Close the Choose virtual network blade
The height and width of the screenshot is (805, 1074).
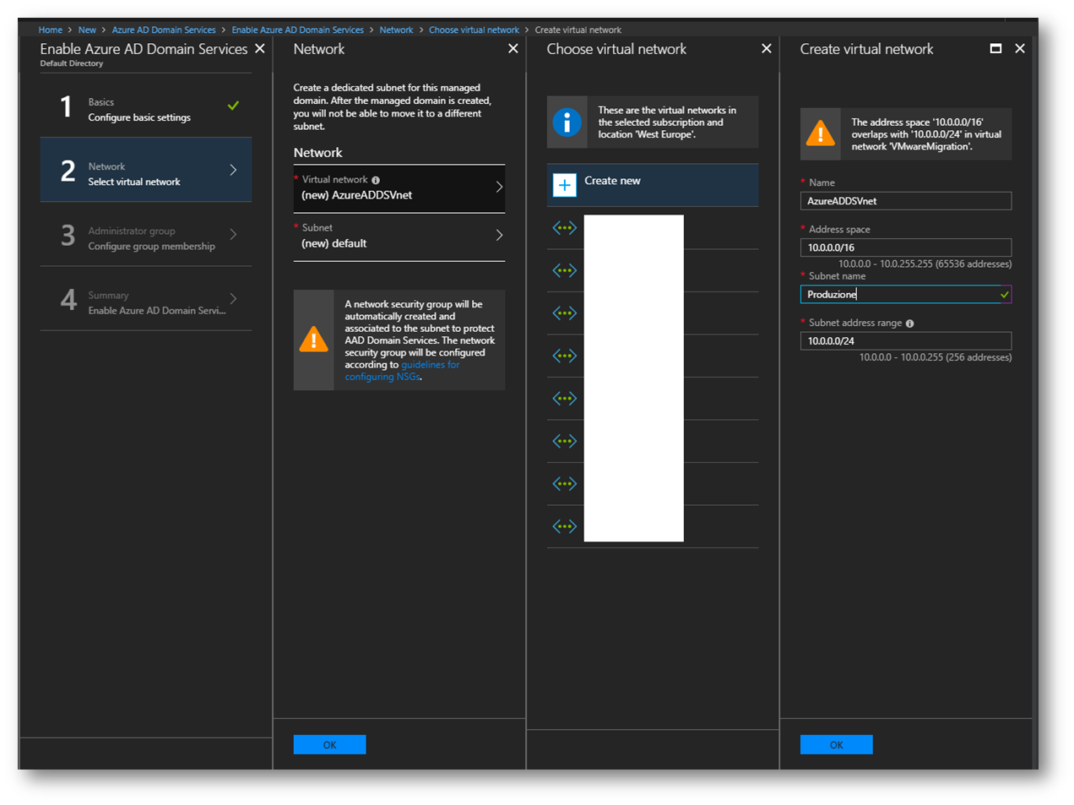click(x=767, y=49)
